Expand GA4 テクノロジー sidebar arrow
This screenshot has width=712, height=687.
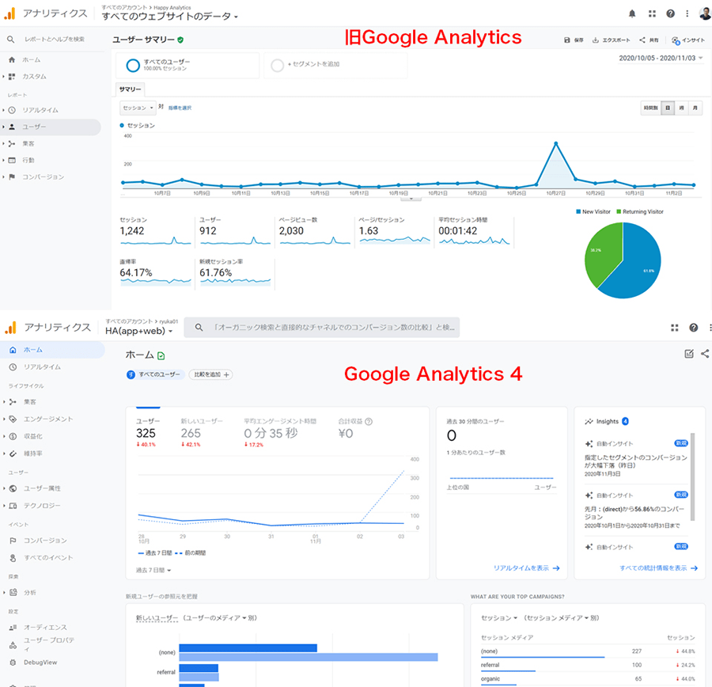(x=4, y=506)
